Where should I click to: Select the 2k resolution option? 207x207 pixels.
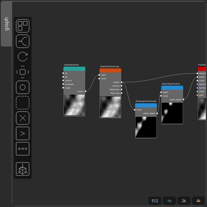point(184,201)
